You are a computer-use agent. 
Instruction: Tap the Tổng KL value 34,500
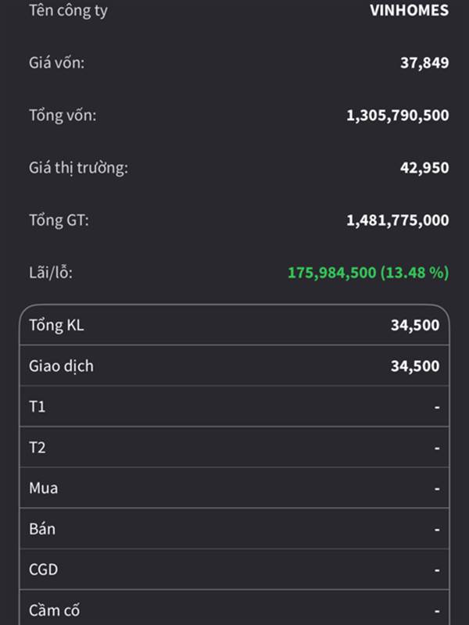(x=415, y=325)
